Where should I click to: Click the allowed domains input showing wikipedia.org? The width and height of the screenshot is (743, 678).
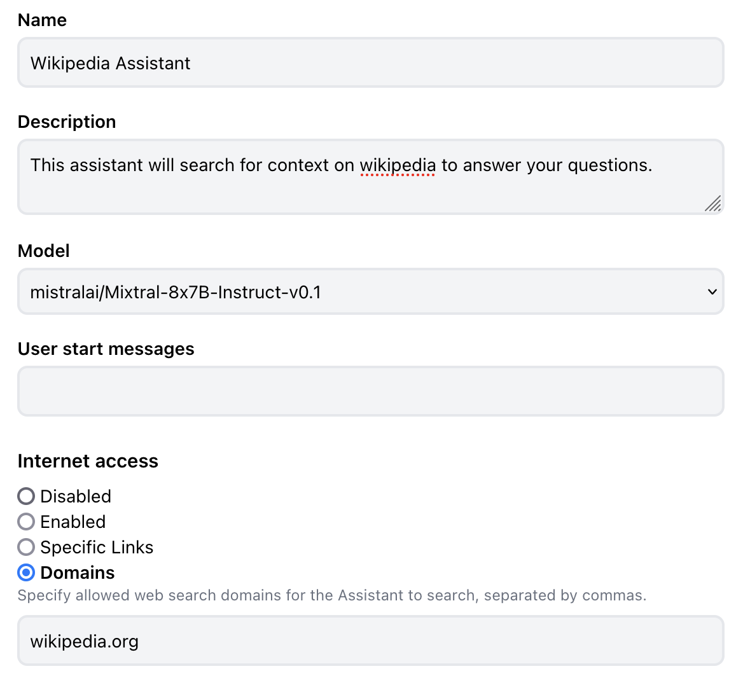pos(370,641)
